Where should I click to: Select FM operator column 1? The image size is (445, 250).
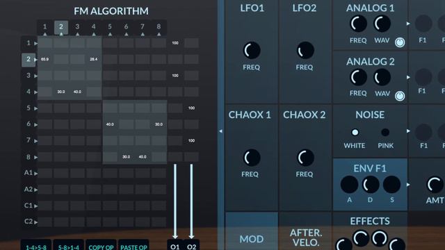click(x=44, y=28)
